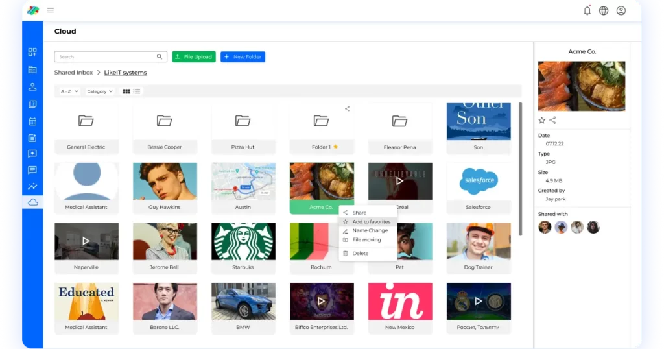Play the Naperville video
The image size is (664, 349).
(86, 241)
